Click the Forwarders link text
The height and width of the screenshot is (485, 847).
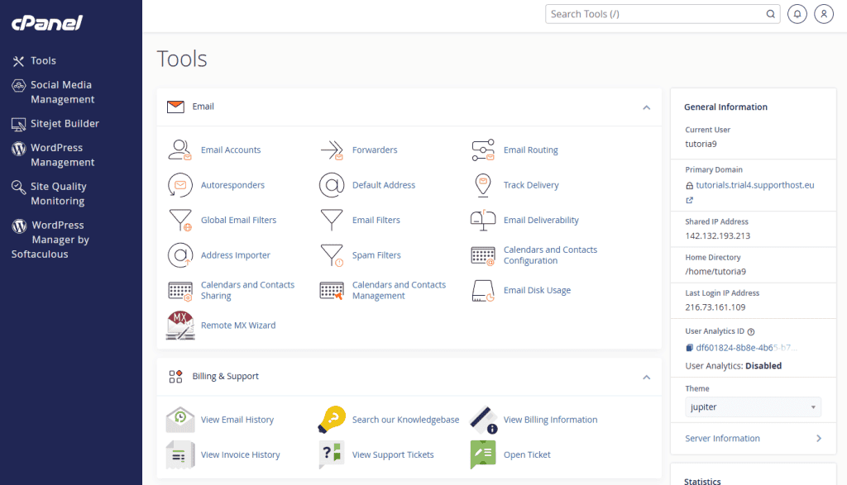(x=375, y=150)
